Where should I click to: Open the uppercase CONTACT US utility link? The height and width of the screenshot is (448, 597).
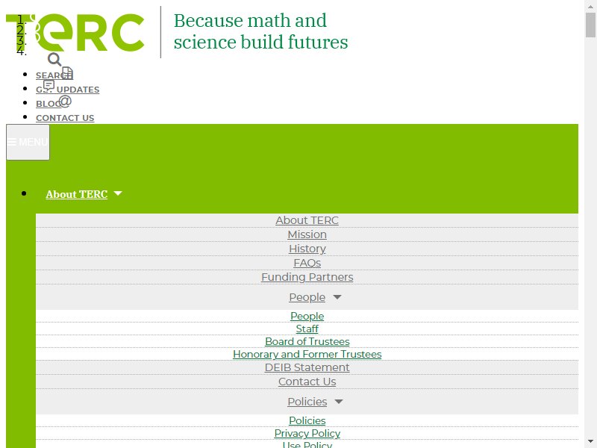[65, 118]
